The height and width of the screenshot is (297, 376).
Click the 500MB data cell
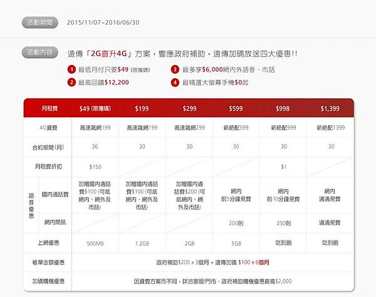[95, 244]
